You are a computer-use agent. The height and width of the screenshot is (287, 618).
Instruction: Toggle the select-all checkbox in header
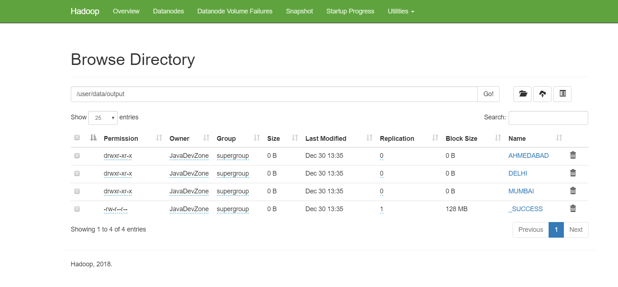click(77, 138)
